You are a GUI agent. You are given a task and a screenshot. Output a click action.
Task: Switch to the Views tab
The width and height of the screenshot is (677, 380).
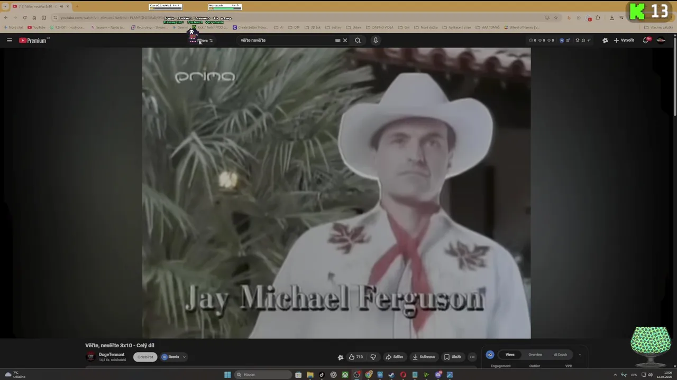pos(510,355)
